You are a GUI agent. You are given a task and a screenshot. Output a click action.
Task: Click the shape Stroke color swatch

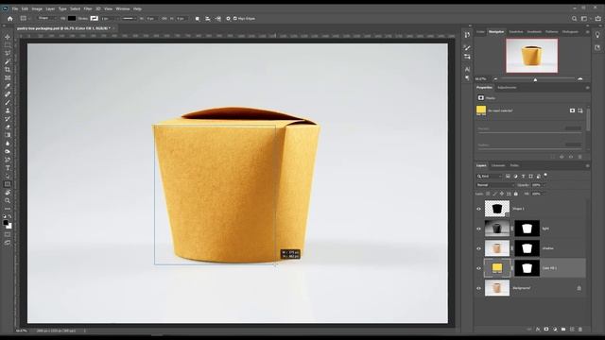(94, 19)
